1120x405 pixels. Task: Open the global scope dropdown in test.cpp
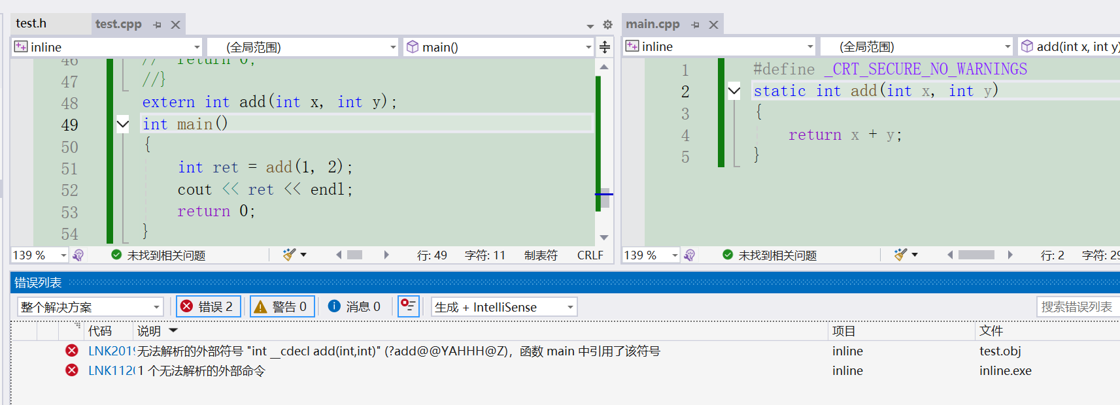tap(303, 47)
